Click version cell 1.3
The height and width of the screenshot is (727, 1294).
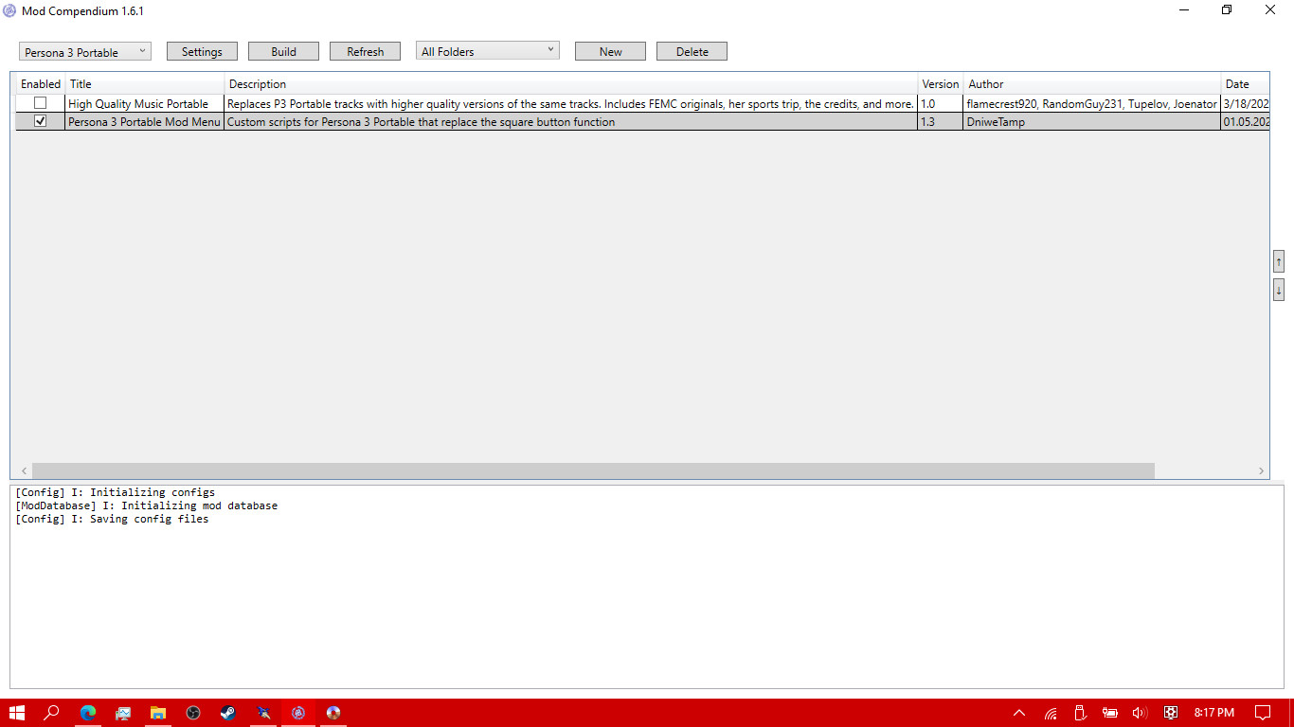pyautogui.click(x=940, y=122)
